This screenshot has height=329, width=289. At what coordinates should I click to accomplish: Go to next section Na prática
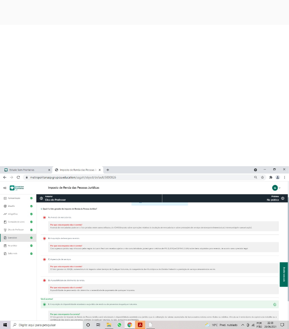point(274,198)
